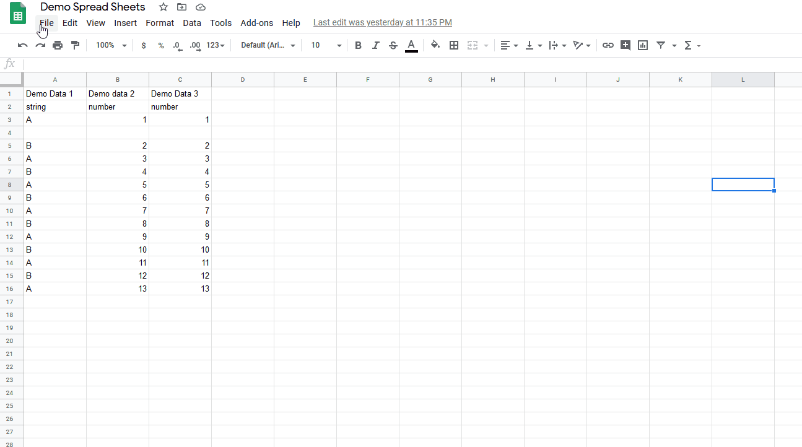
Task: Open the fill color picker
Action: [435, 45]
